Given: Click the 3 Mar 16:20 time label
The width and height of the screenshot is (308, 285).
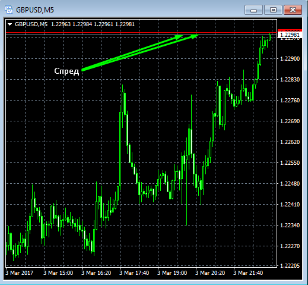Looking at the screenshot, I should [96, 273].
